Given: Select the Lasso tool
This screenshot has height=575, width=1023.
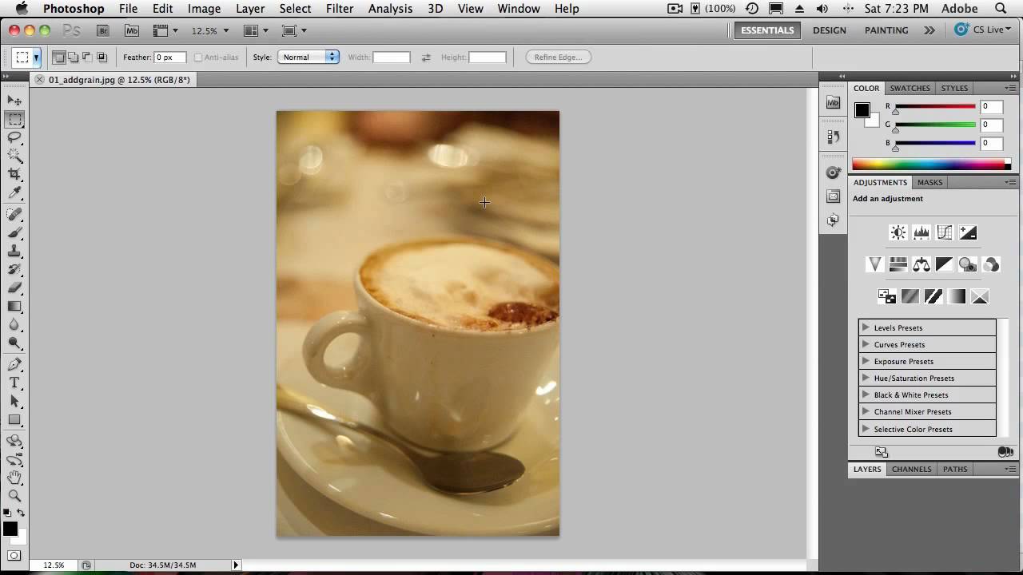Looking at the screenshot, I should 14,137.
